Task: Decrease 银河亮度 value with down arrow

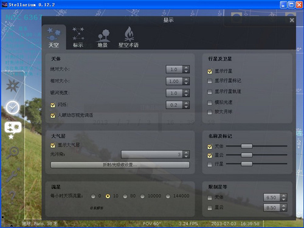Action: pos(186,95)
